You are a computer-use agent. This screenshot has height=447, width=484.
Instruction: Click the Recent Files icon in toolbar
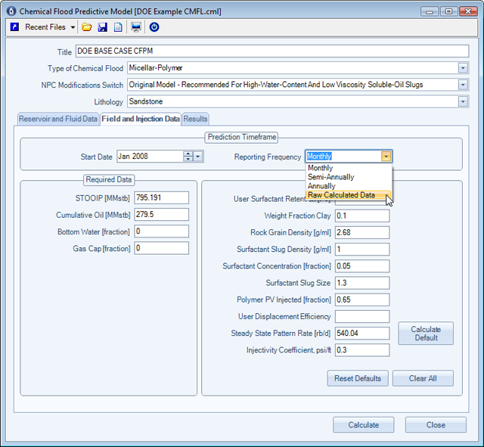coord(14,27)
